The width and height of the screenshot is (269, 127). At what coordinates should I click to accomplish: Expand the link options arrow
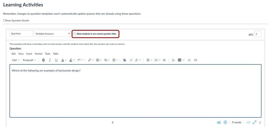click(x=93, y=60)
